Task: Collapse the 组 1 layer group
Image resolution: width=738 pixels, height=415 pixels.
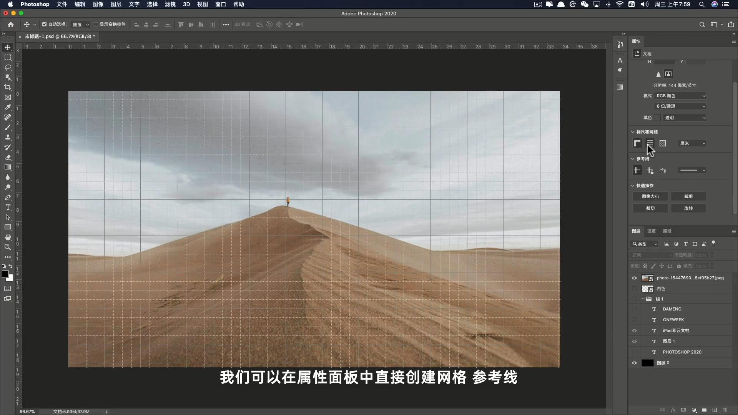Action: point(643,299)
